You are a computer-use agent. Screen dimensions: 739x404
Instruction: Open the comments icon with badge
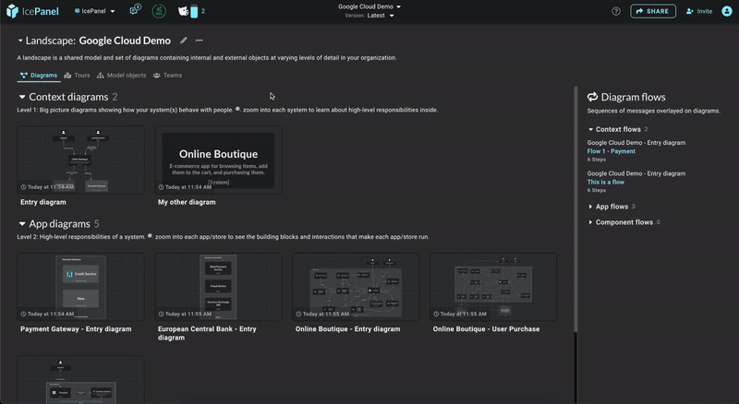(x=135, y=9)
